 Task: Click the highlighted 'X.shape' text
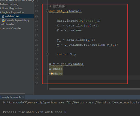click(56, 69)
